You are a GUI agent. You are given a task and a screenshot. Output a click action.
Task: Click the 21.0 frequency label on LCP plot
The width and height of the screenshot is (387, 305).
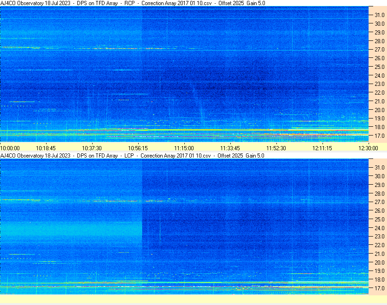380,254
